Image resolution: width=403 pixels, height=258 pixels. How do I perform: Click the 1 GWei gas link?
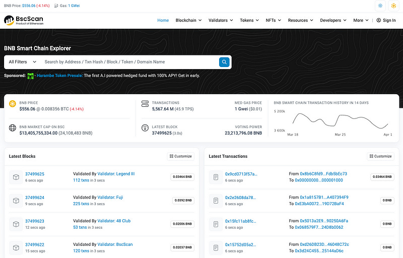(74, 6)
